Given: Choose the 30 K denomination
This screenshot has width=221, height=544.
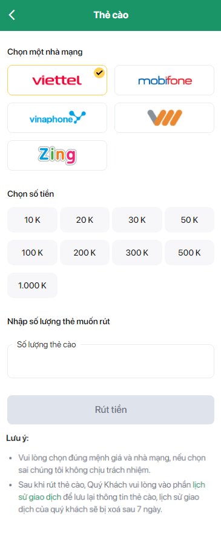Looking at the screenshot, I should [x=137, y=220].
